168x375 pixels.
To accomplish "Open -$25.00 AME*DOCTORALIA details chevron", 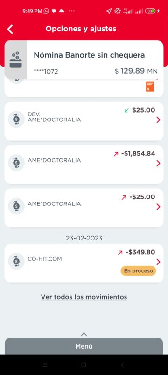I will [x=158, y=207].
